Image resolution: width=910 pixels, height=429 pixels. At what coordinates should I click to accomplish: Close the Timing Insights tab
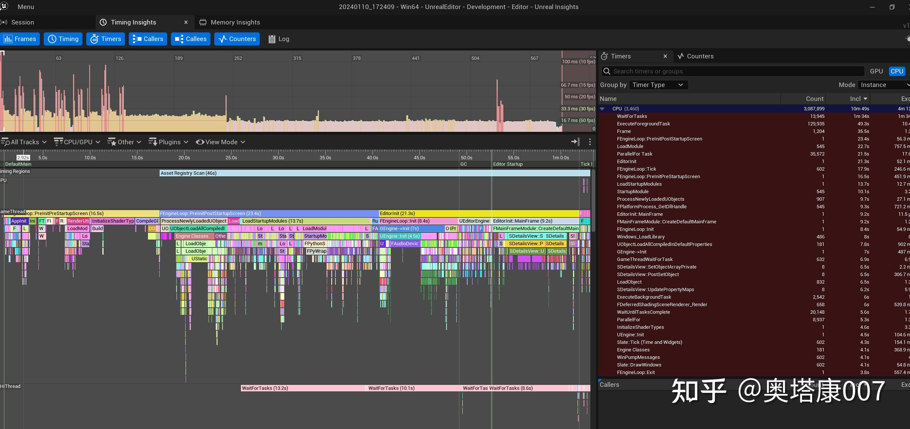pyautogui.click(x=186, y=22)
